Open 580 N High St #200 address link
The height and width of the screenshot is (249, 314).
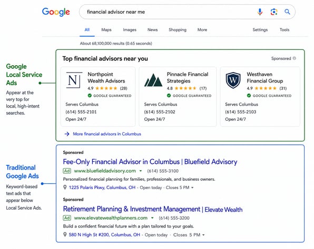click(x=104, y=235)
